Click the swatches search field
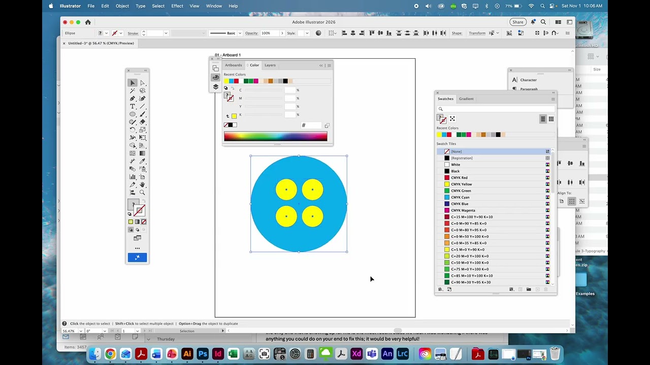650x365 pixels. [x=495, y=109]
